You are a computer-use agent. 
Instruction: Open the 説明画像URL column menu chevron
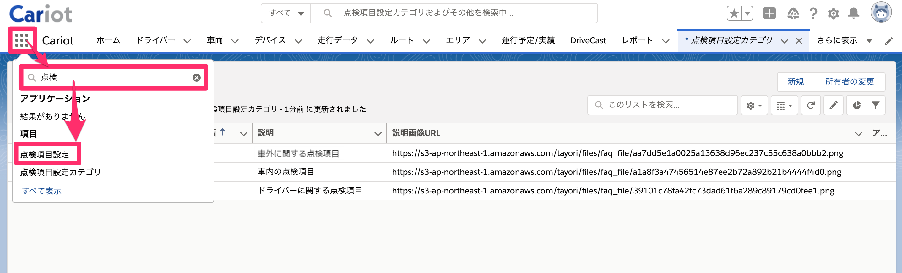click(858, 134)
